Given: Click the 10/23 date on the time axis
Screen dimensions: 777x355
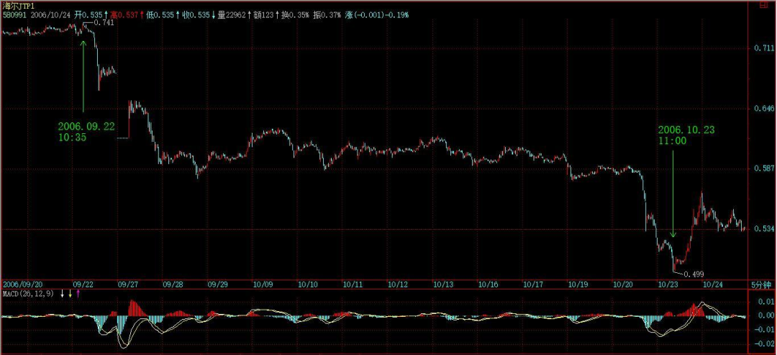Looking at the screenshot, I should click(668, 284).
